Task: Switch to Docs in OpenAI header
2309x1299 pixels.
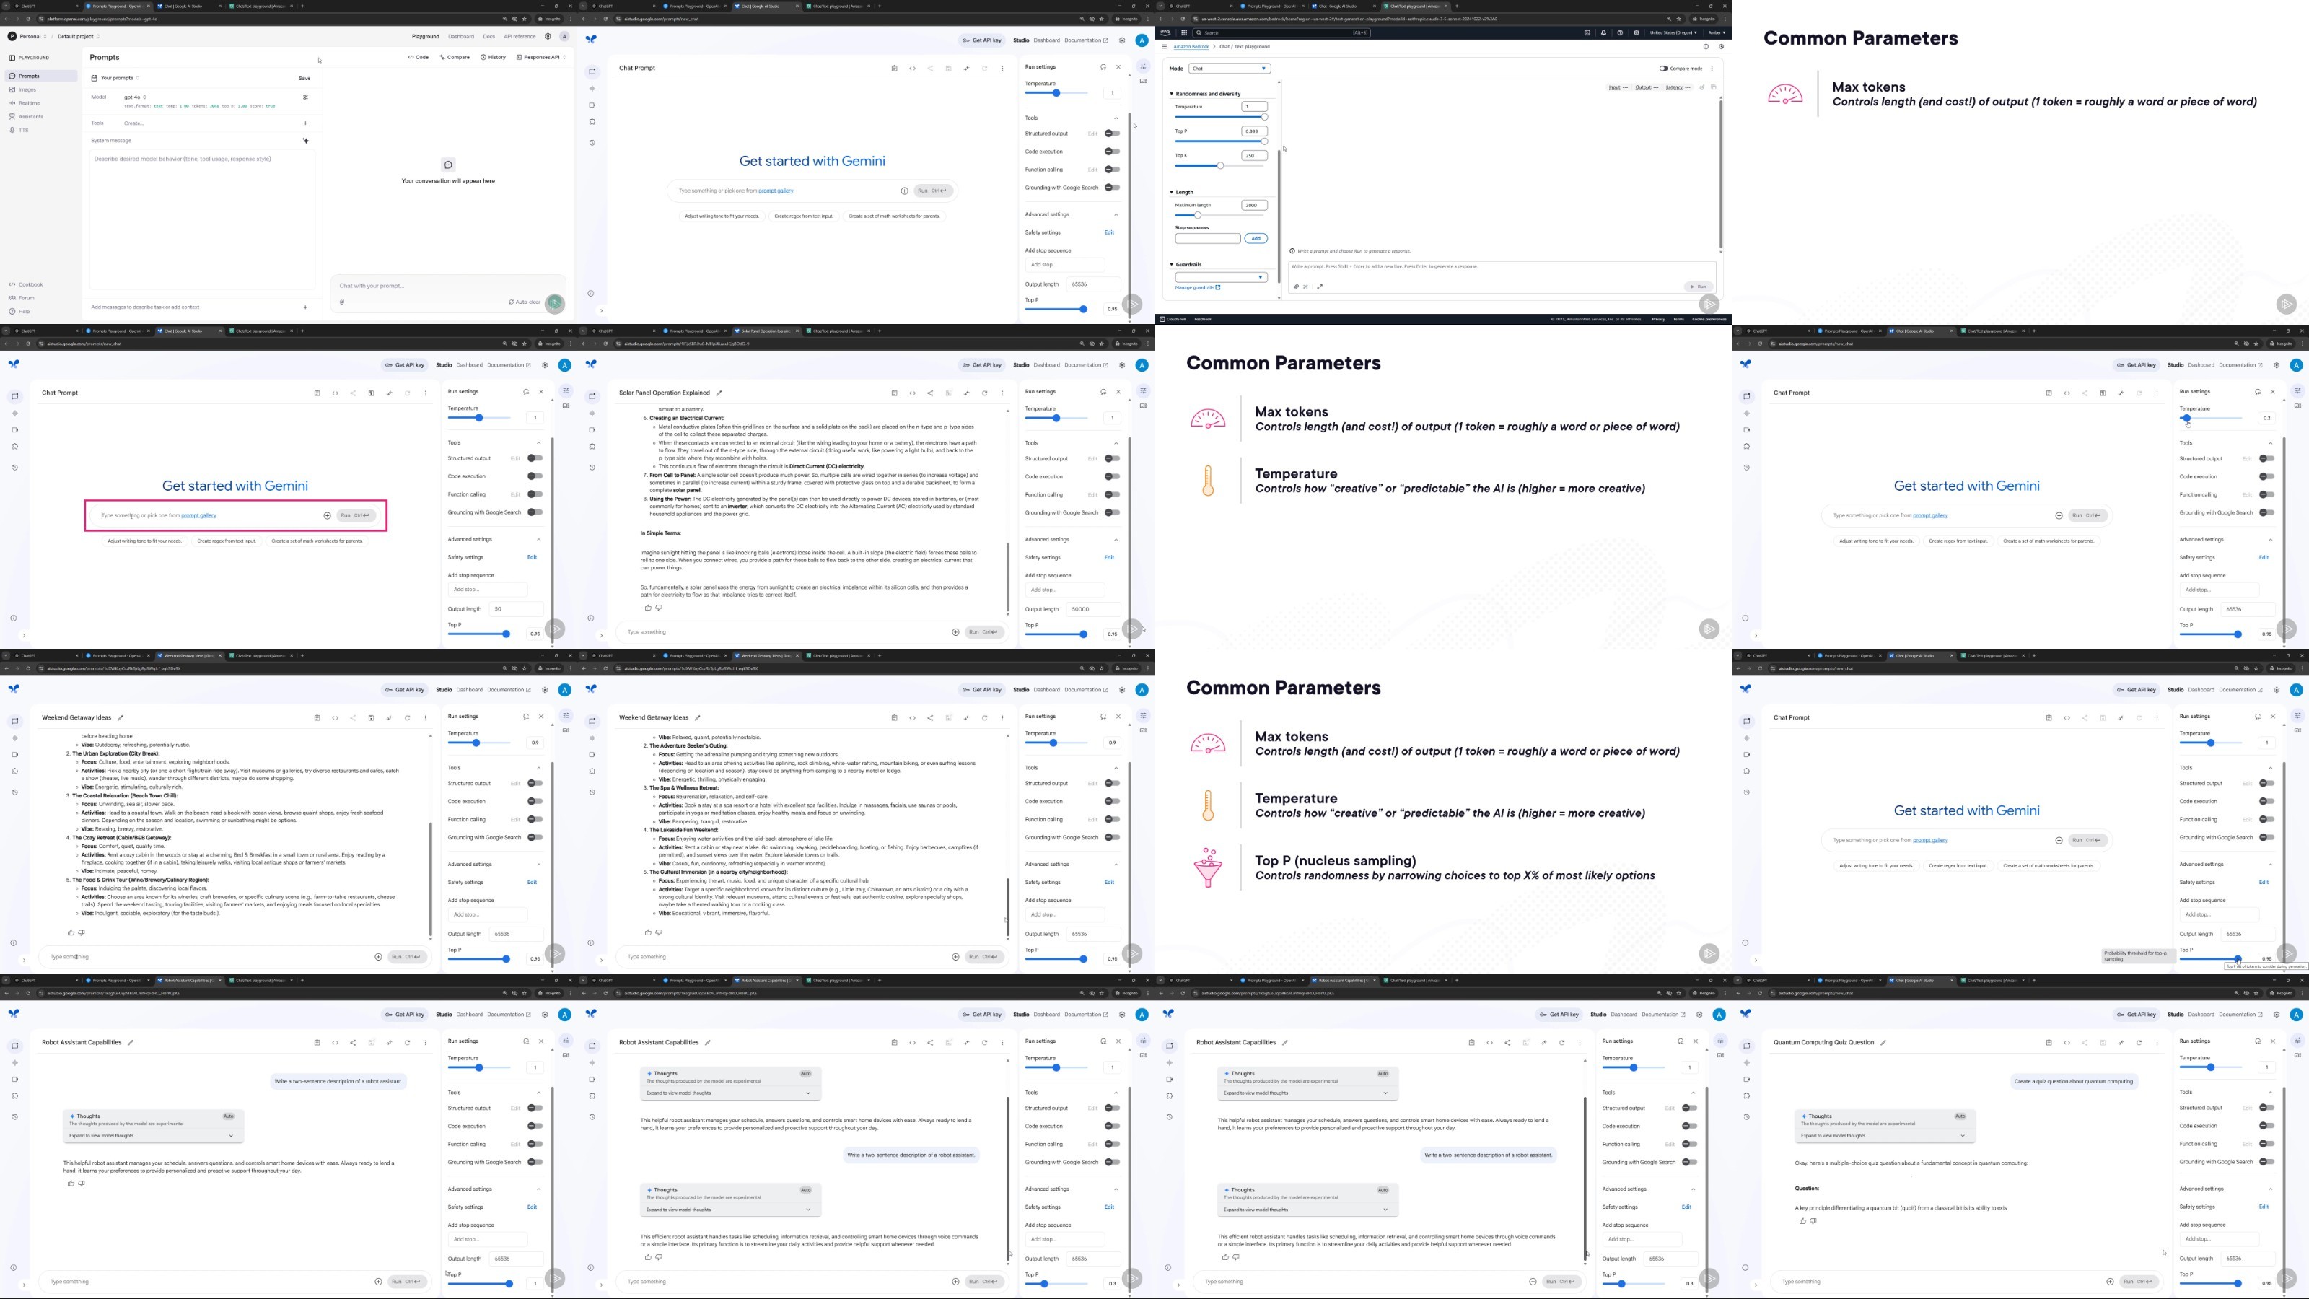Action: (488, 37)
